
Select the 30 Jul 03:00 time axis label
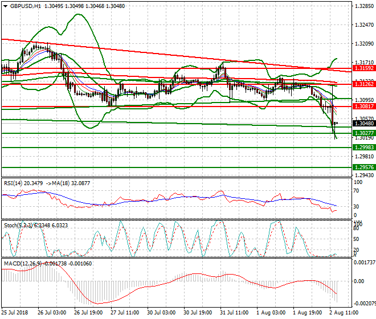161,313
